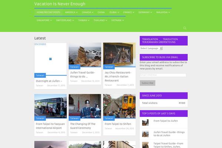Click Jiufen Travel Guide sidebar thumbnail
This screenshot has height=148, width=222.
click(145, 134)
